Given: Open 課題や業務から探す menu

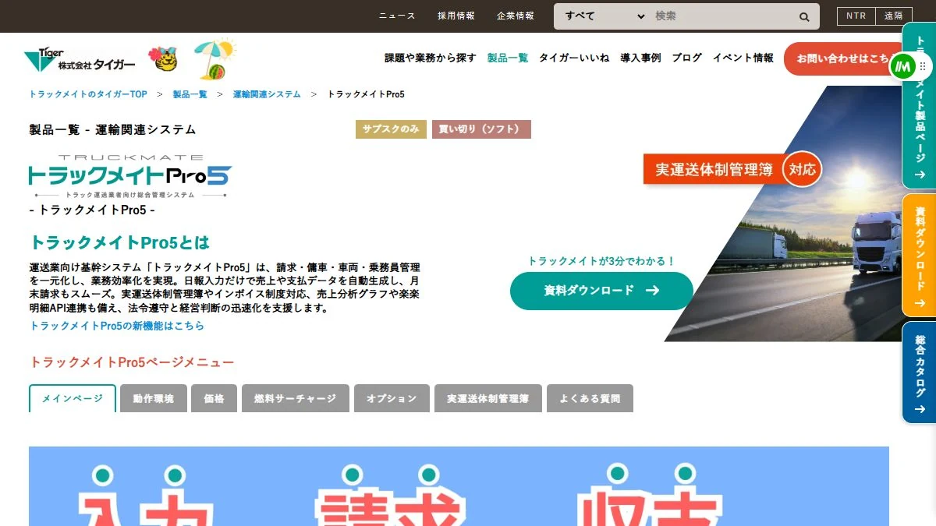Looking at the screenshot, I should tap(431, 58).
